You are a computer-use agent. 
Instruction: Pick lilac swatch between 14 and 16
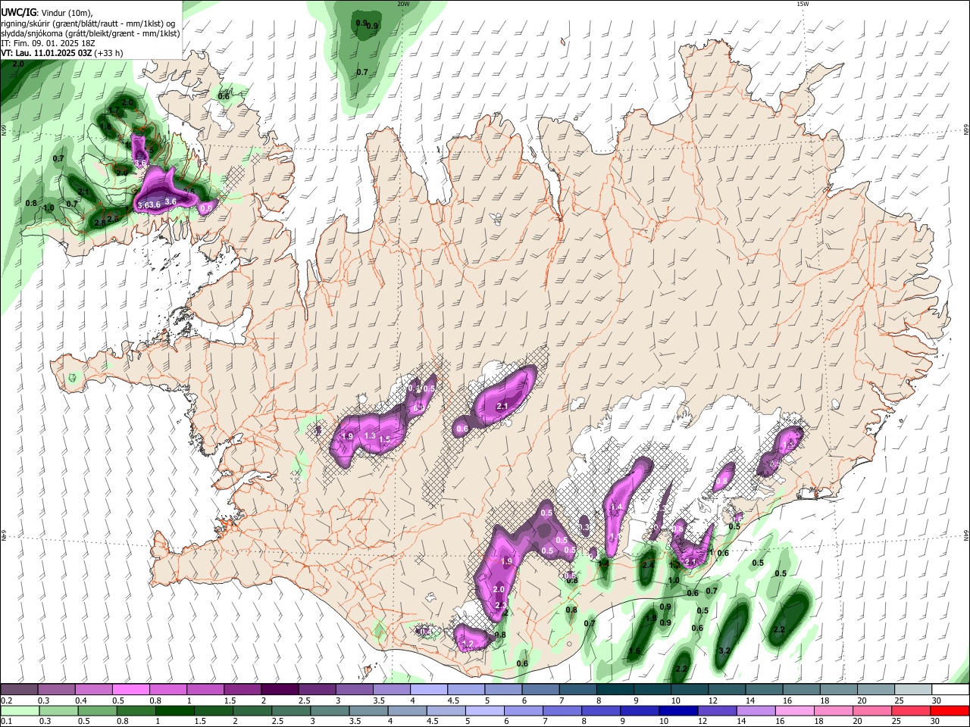[x=755, y=710]
